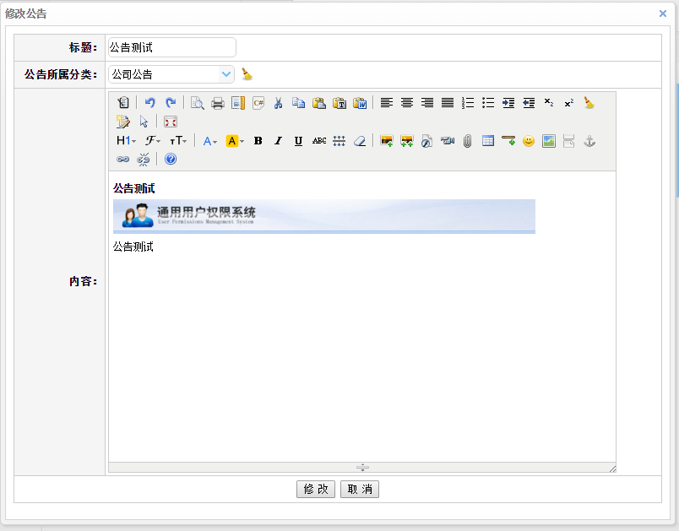Open the font size dropdown

(178, 141)
